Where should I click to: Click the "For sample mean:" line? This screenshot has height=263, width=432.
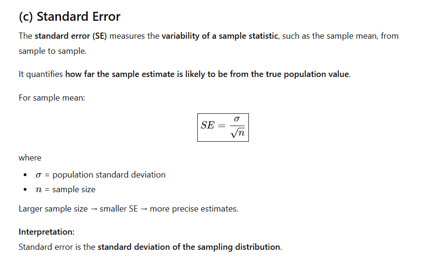52,98
